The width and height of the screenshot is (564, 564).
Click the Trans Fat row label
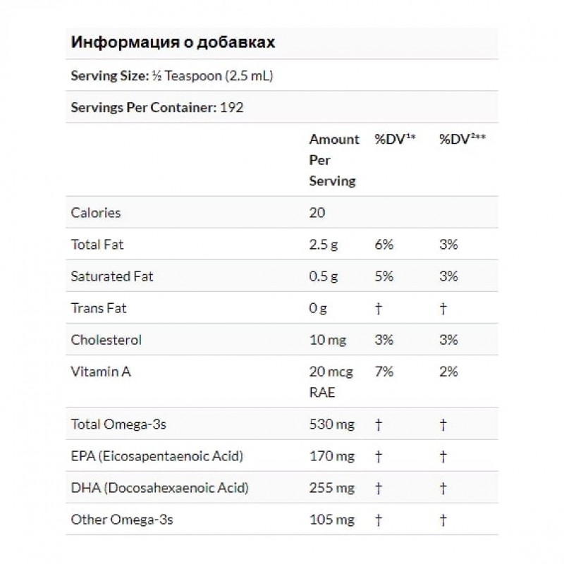(x=98, y=308)
